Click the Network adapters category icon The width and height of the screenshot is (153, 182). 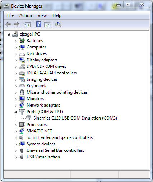click(22, 105)
